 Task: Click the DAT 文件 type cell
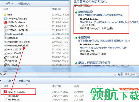79,96
